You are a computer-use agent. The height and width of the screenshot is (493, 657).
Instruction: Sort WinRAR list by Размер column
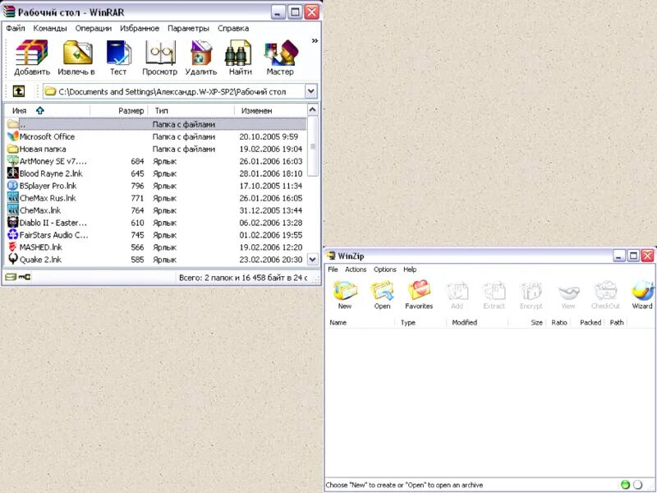[119, 110]
